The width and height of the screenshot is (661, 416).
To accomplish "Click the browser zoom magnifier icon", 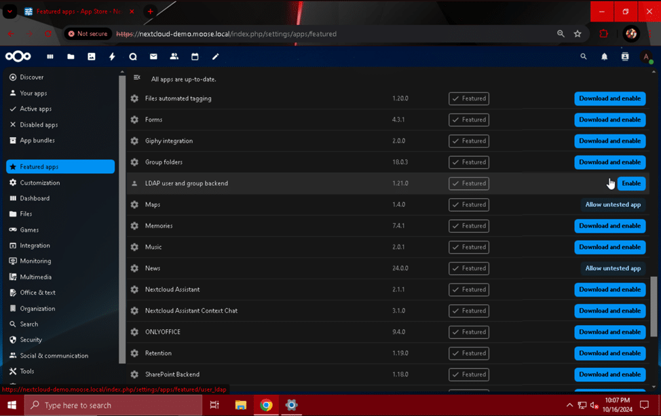I will click(x=561, y=34).
